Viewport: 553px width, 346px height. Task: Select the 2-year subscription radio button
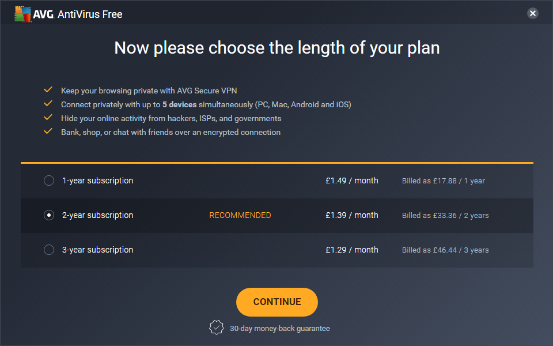tap(49, 215)
